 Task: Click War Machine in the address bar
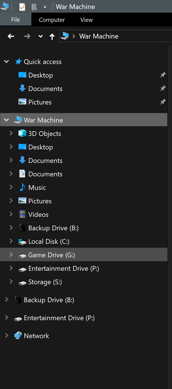99,36
